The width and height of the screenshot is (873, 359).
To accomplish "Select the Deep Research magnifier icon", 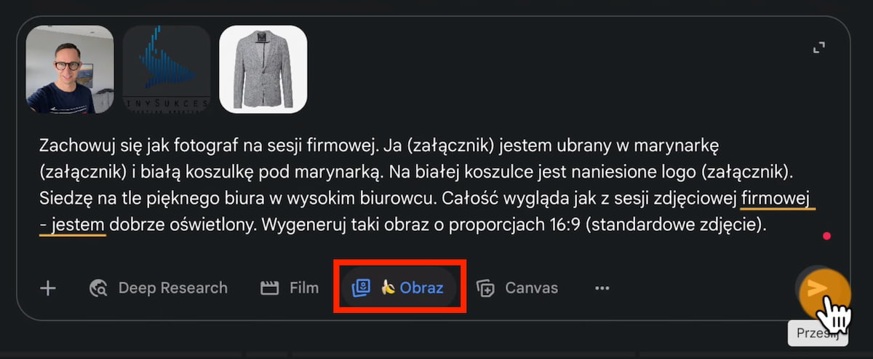I will [x=98, y=288].
